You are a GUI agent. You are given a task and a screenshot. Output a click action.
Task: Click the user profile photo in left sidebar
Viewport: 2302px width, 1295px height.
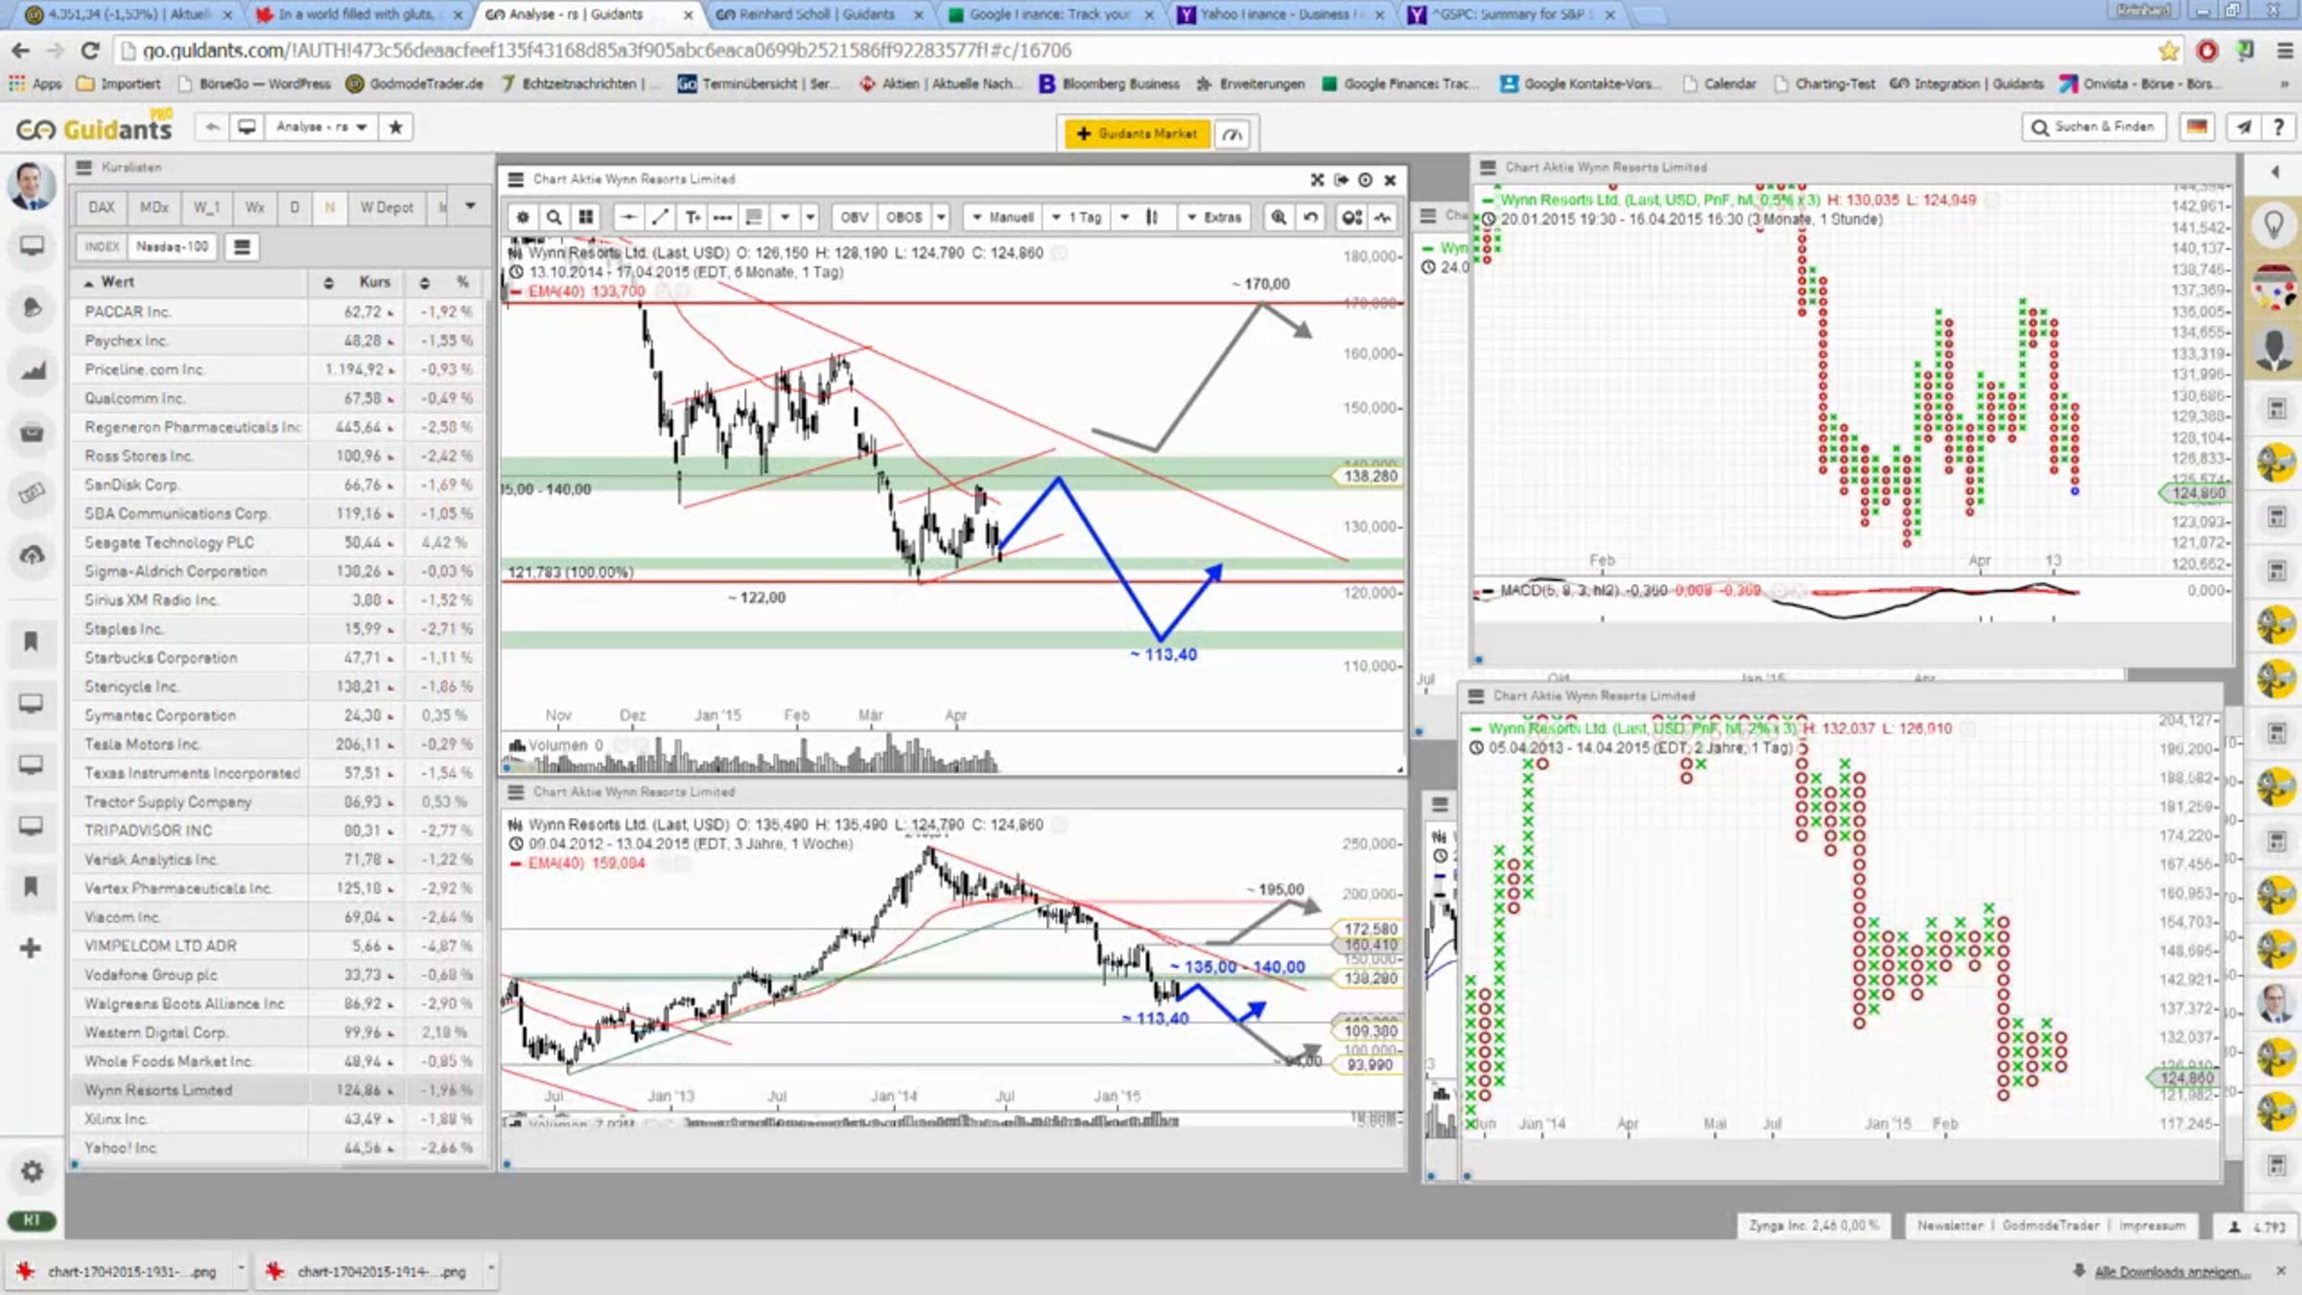click(x=31, y=186)
